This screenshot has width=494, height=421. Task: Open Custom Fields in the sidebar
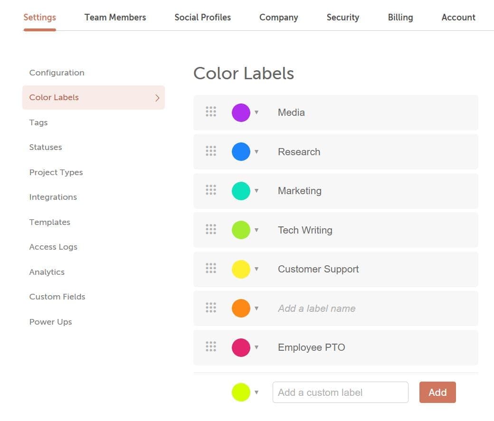coord(57,297)
